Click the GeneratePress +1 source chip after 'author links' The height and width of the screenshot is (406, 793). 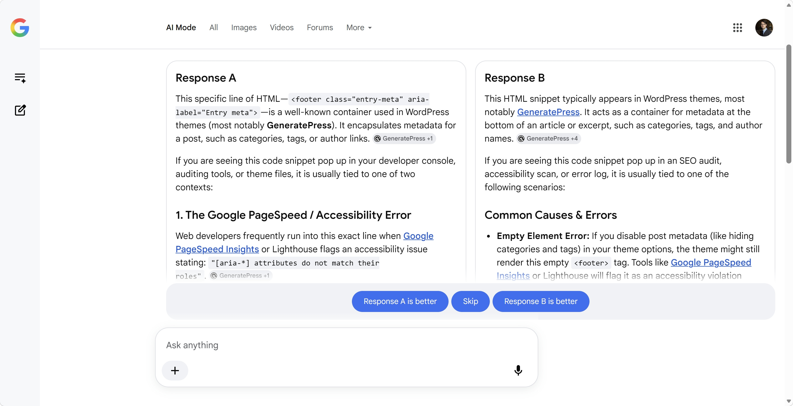[404, 138]
